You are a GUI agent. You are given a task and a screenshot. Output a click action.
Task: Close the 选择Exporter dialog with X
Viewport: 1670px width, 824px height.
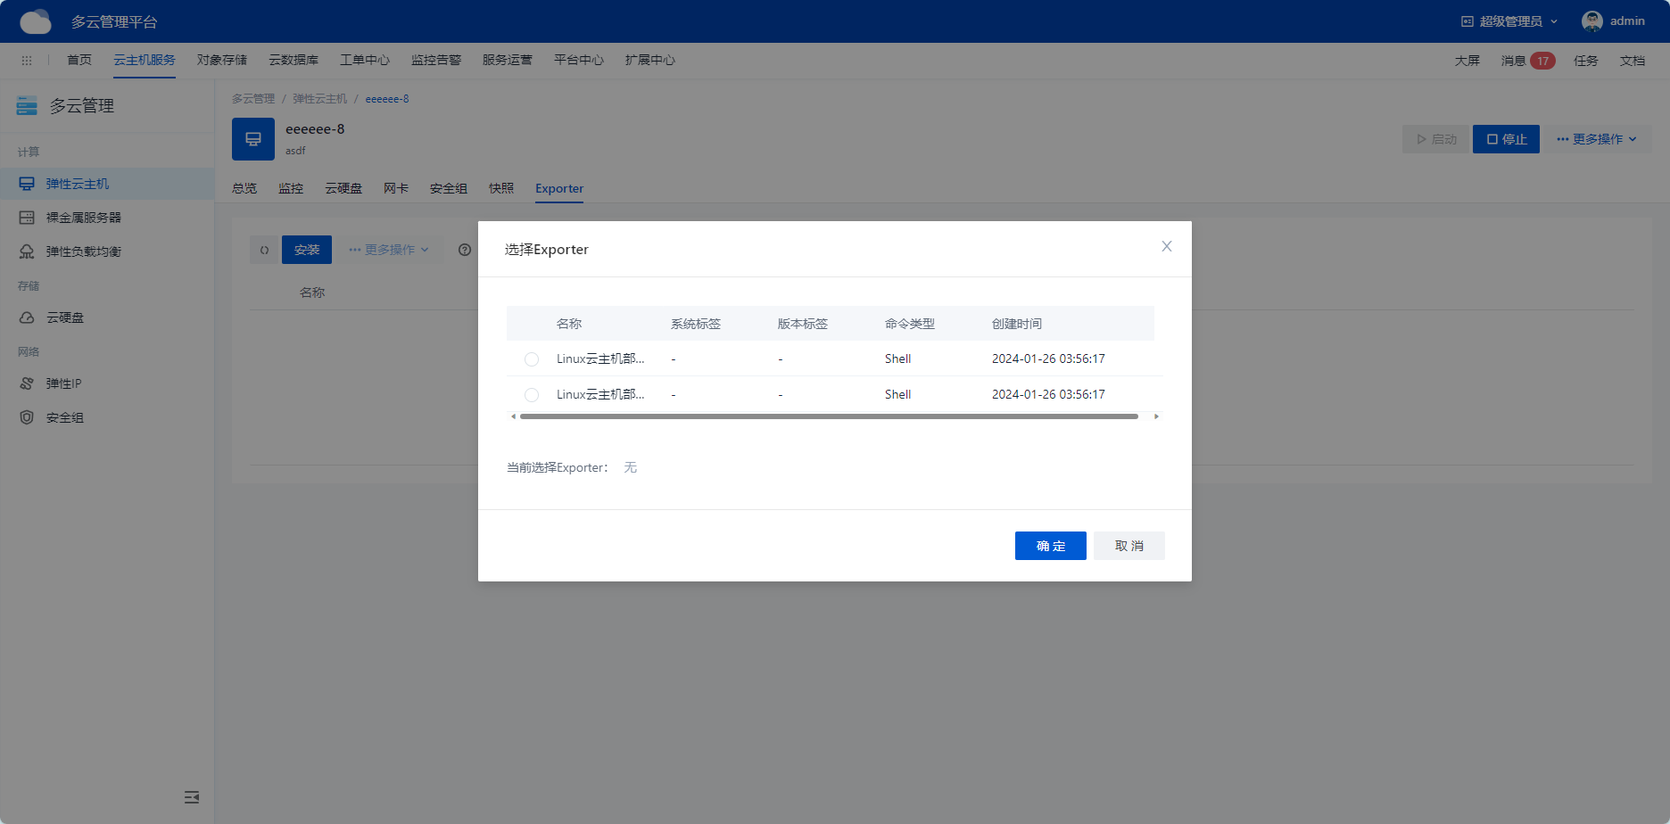click(1166, 246)
